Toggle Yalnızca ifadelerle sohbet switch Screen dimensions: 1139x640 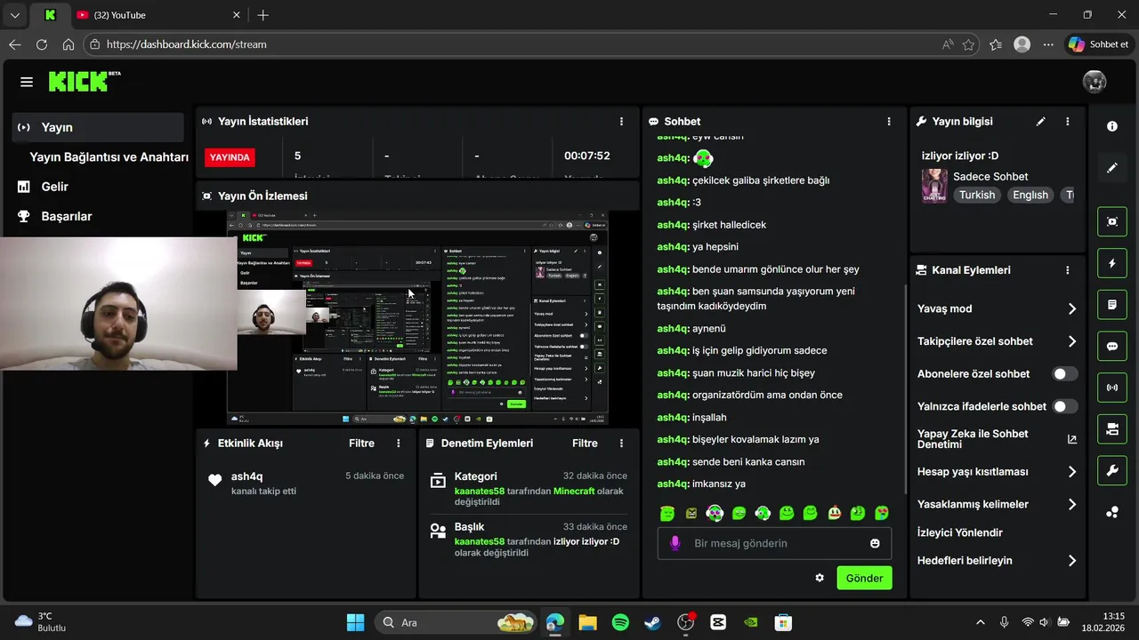(1065, 406)
